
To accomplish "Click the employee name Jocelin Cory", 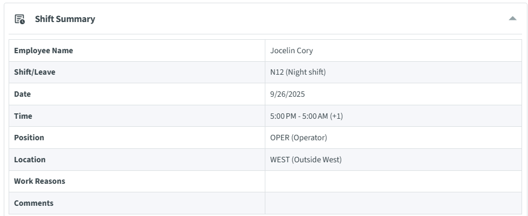I will [x=291, y=51].
